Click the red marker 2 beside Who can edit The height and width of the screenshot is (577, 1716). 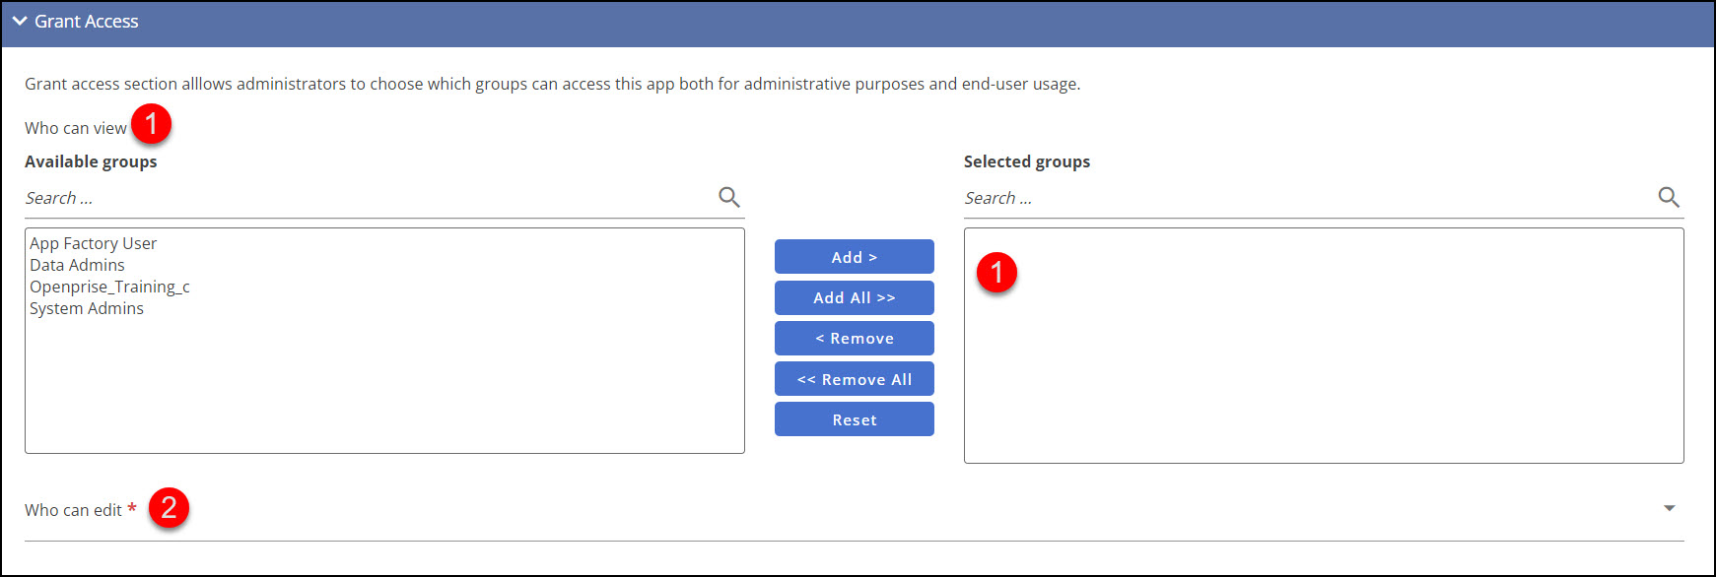(169, 507)
